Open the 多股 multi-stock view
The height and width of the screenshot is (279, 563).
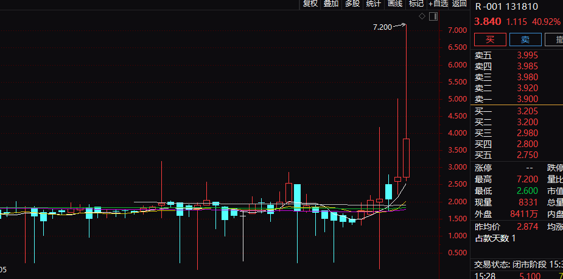[x=352, y=4]
